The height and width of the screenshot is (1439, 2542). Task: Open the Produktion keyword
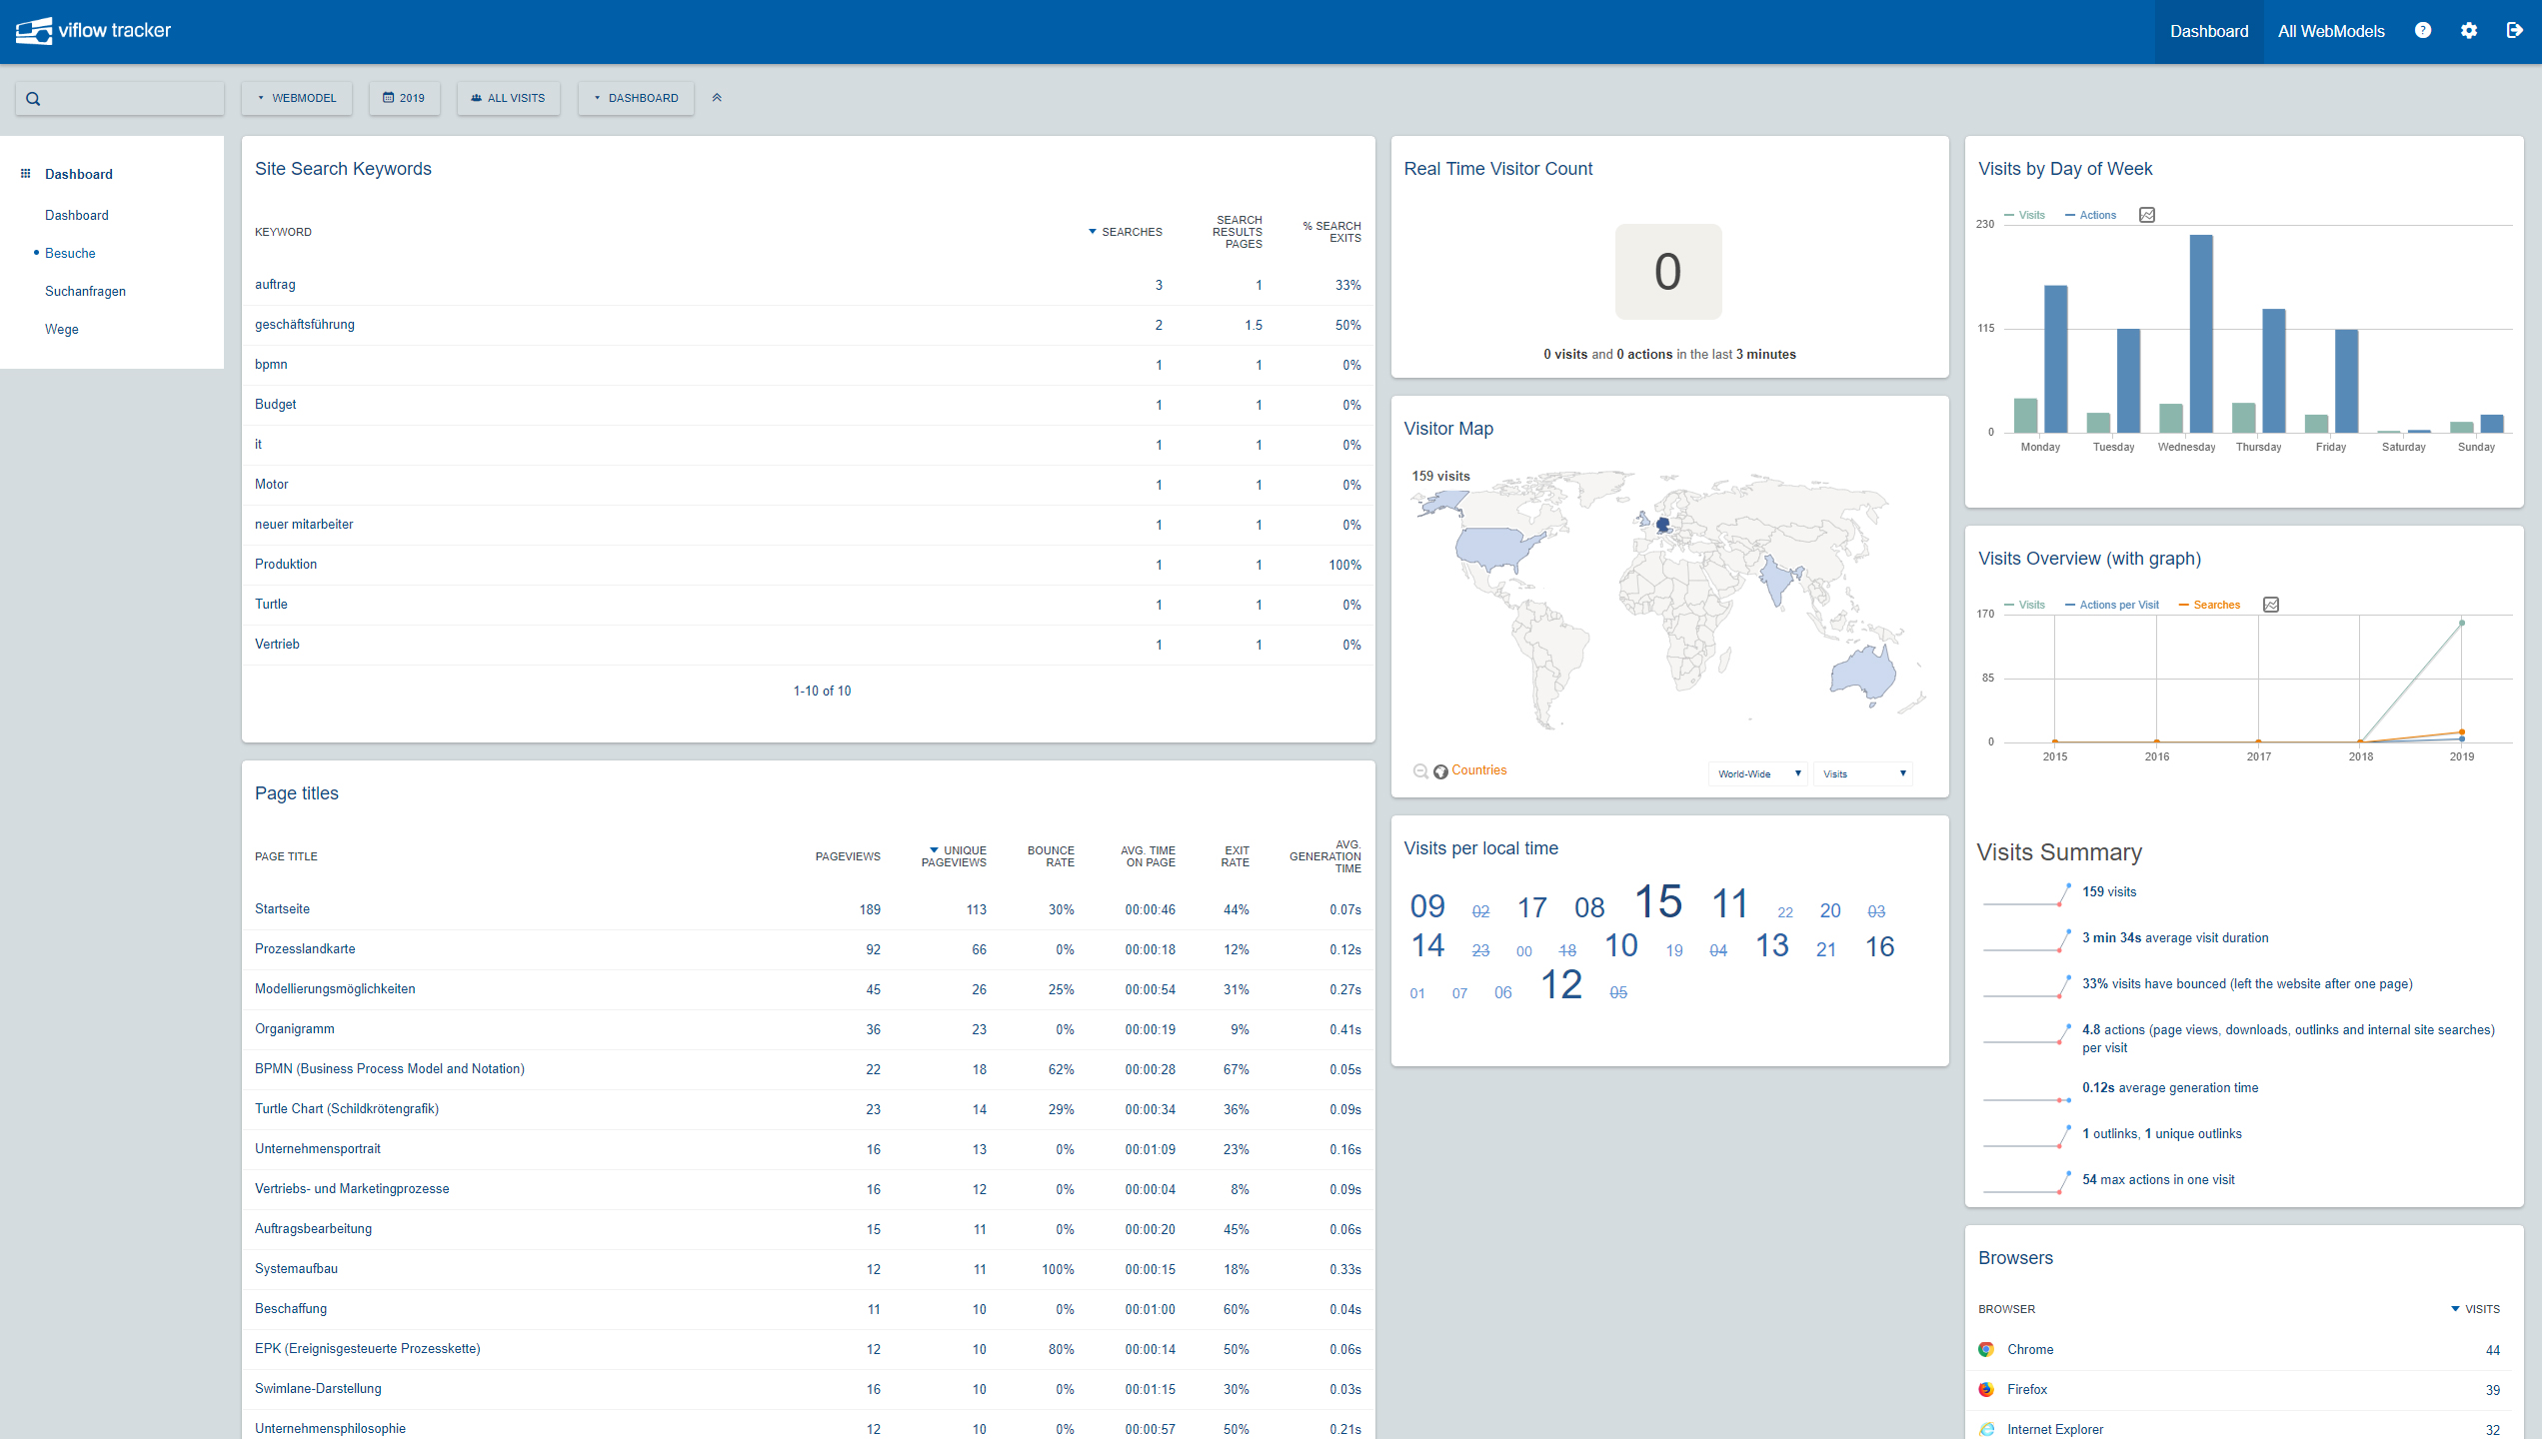pos(286,565)
